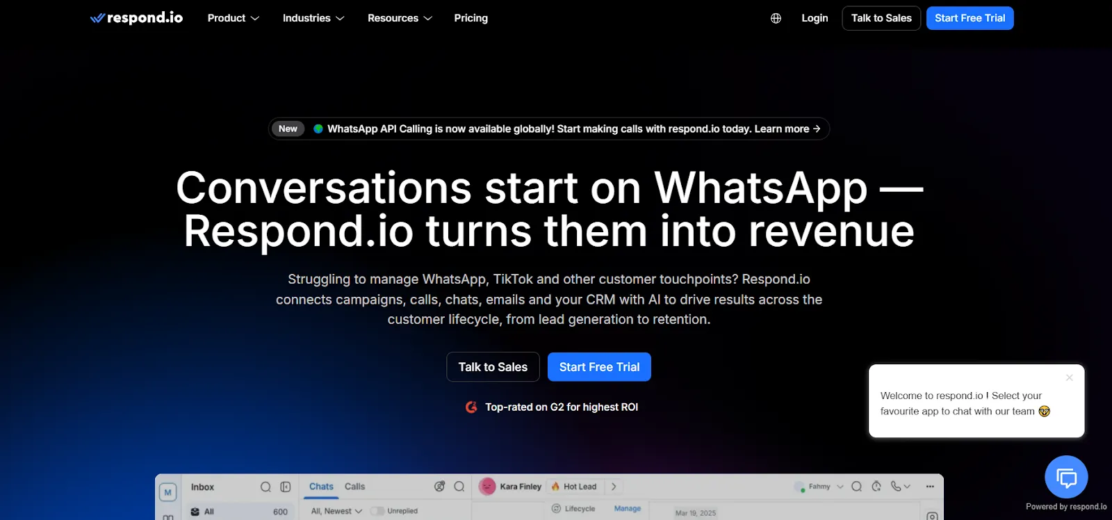Click the Hot Lead lifecycle label
This screenshot has height=520, width=1112.
580,487
